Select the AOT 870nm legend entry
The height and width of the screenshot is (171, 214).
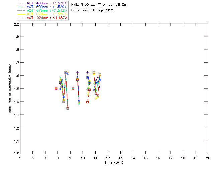(42, 14)
